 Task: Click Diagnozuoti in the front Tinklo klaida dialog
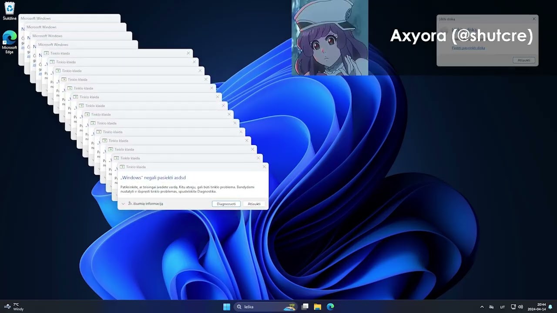226,204
